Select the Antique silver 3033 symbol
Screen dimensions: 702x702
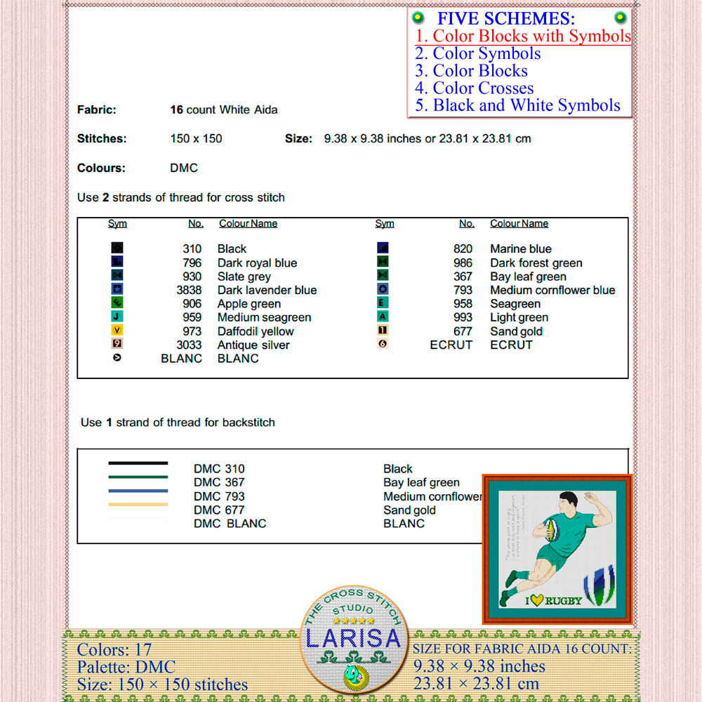tap(117, 344)
